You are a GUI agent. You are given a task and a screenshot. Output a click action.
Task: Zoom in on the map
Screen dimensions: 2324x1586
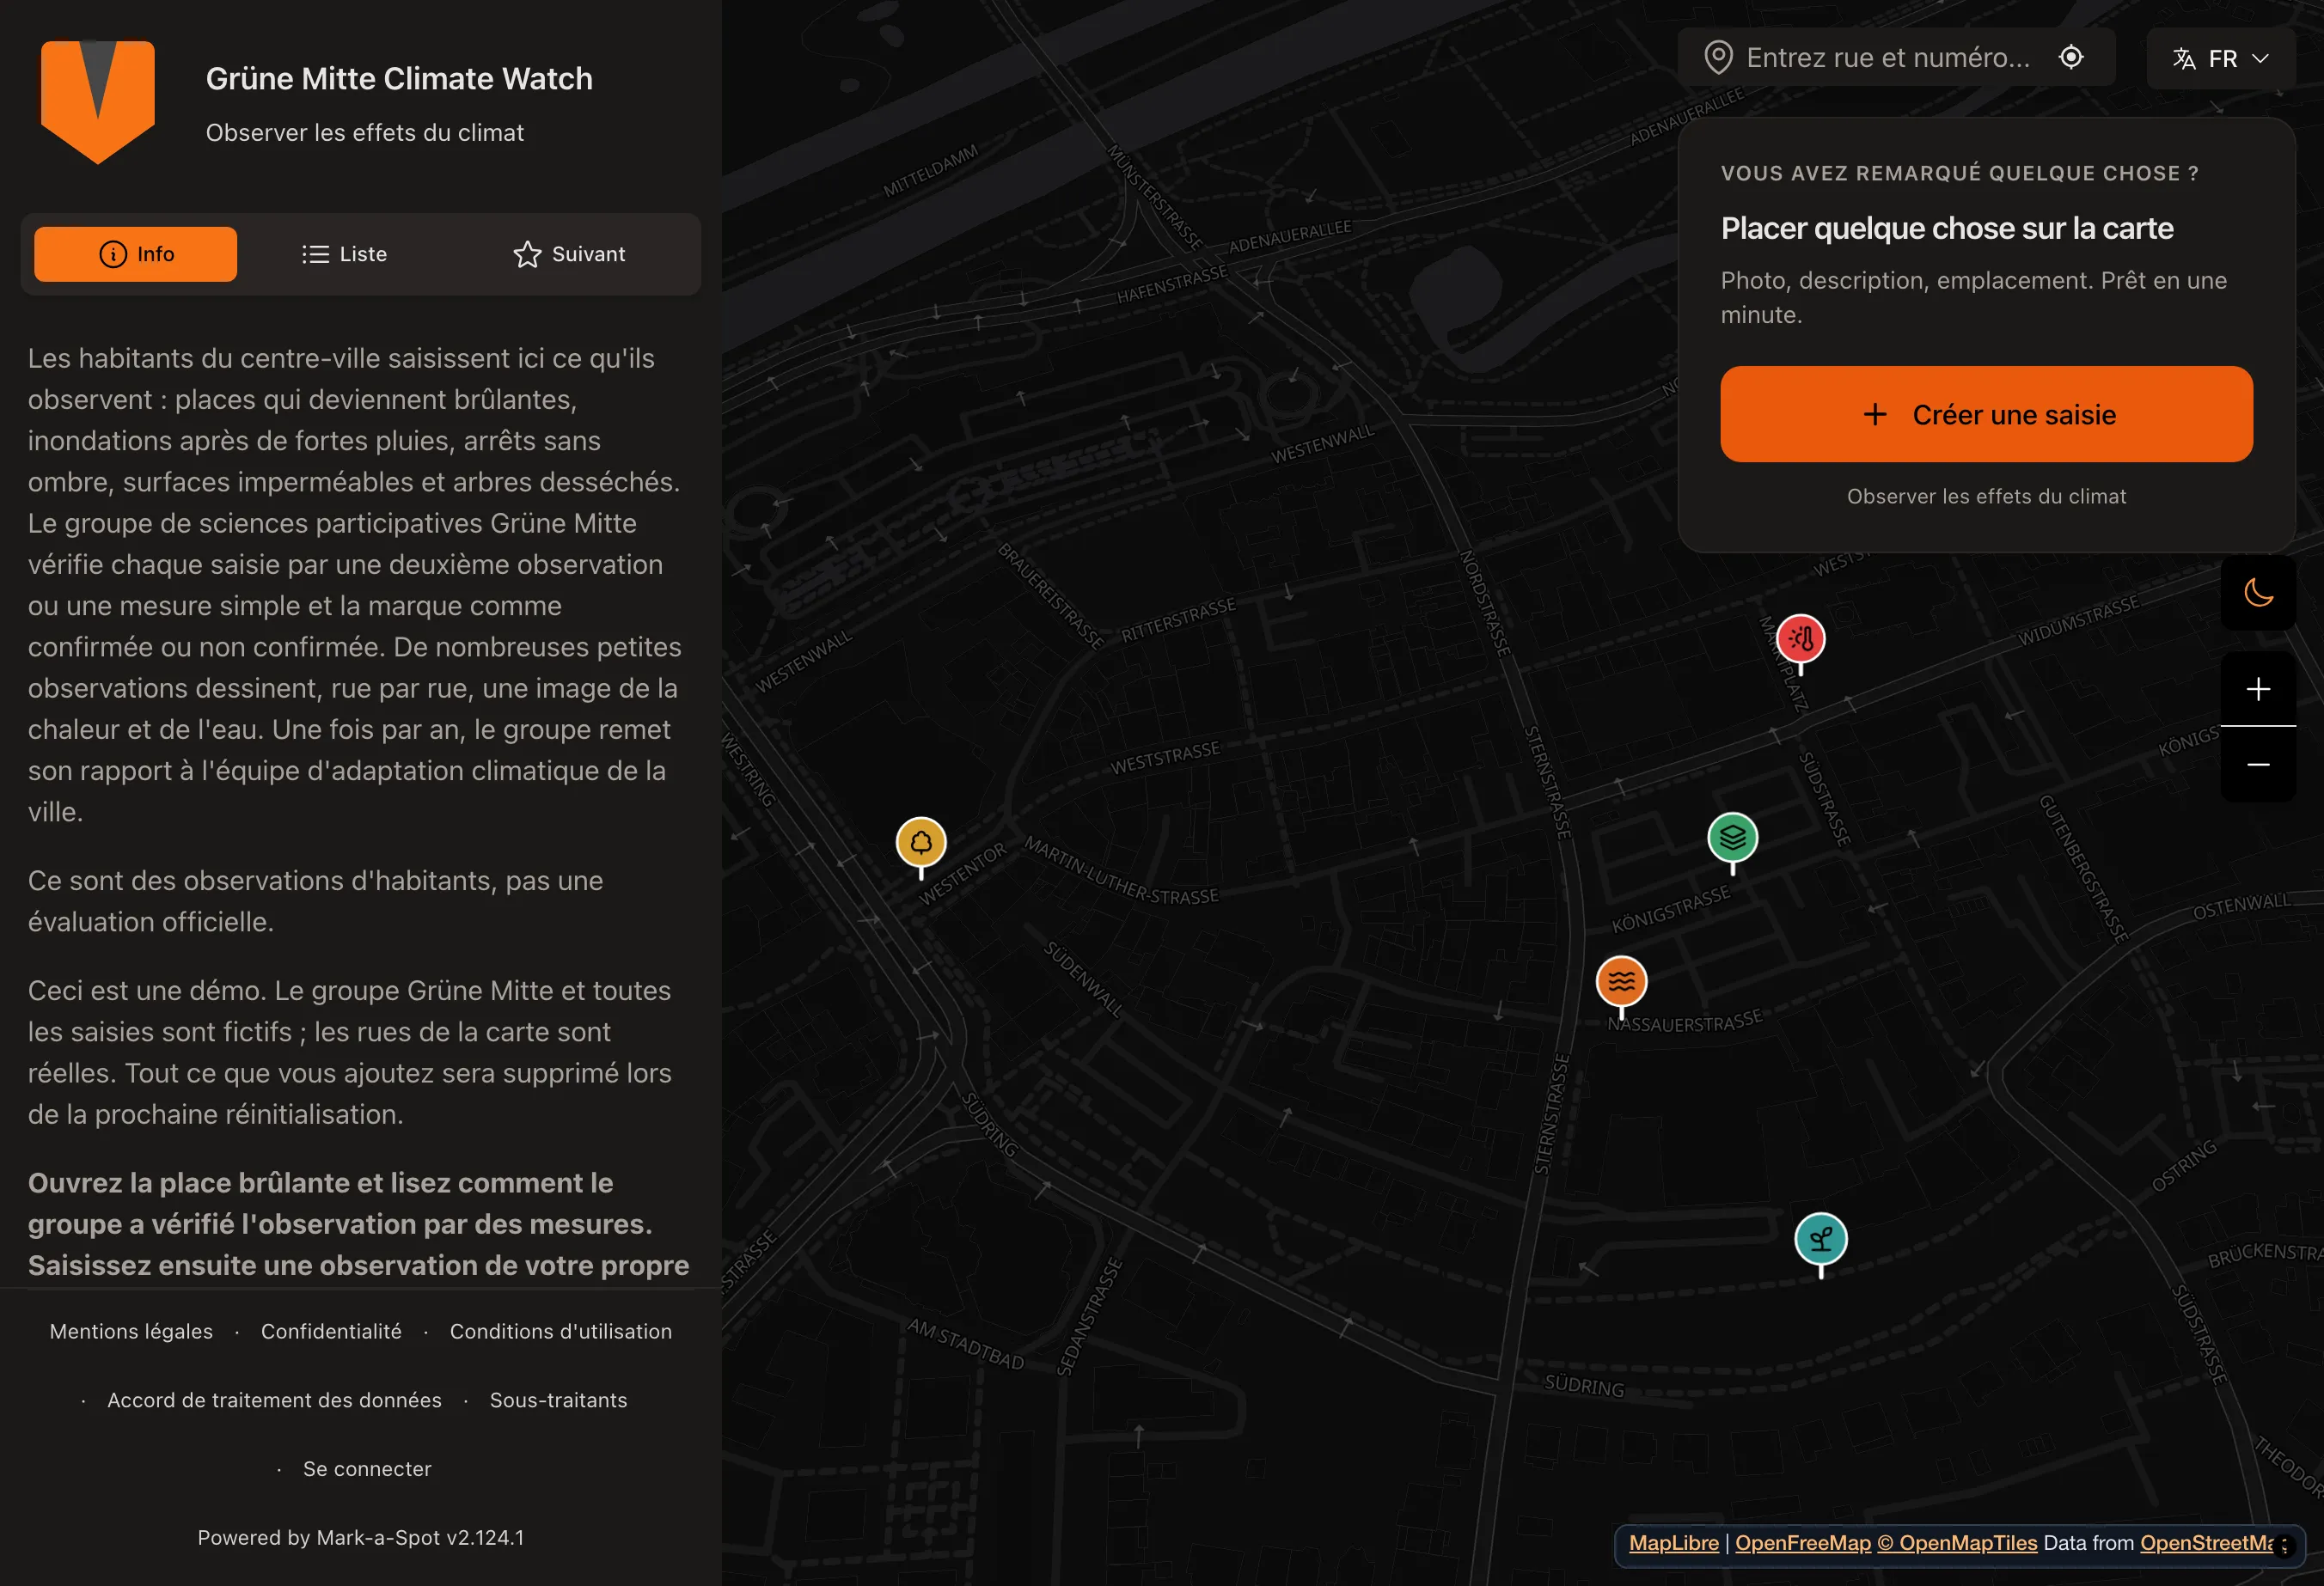point(2257,690)
